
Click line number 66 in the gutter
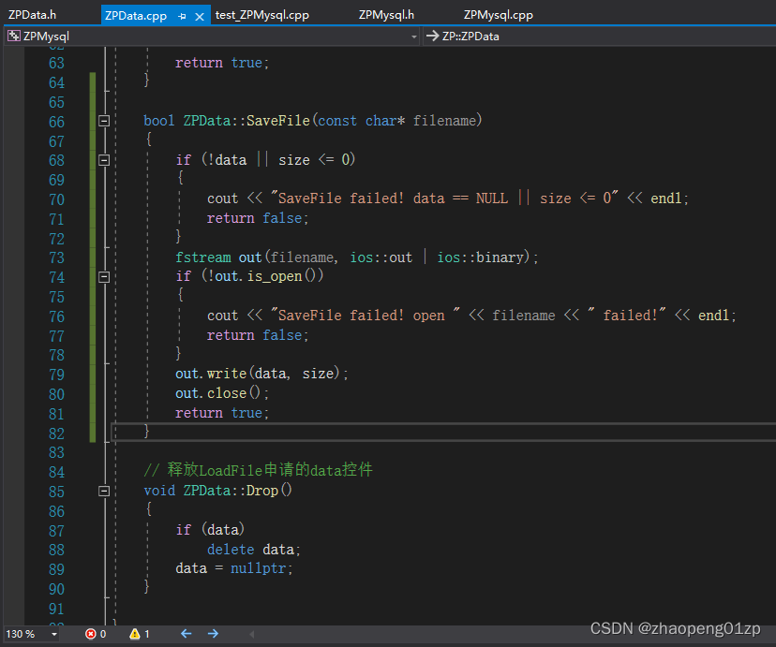pyautogui.click(x=56, y=122)
